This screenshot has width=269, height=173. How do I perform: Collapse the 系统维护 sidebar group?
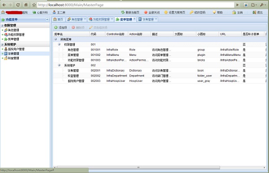[x=2, y=44]
